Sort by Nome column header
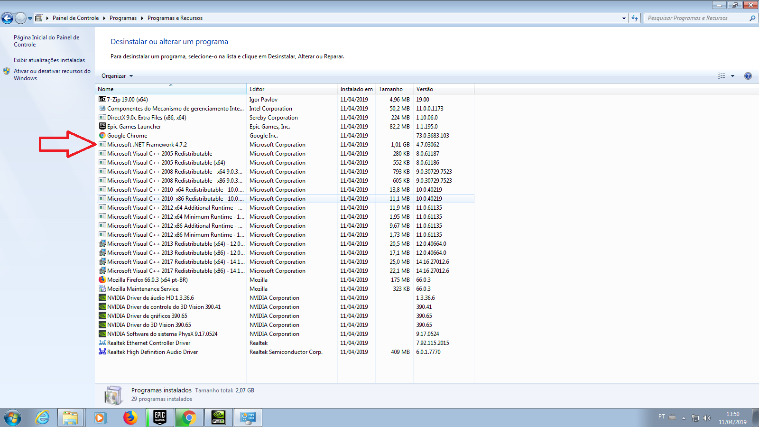The width and height of the screenshot is (759, 427). (171, 89)
